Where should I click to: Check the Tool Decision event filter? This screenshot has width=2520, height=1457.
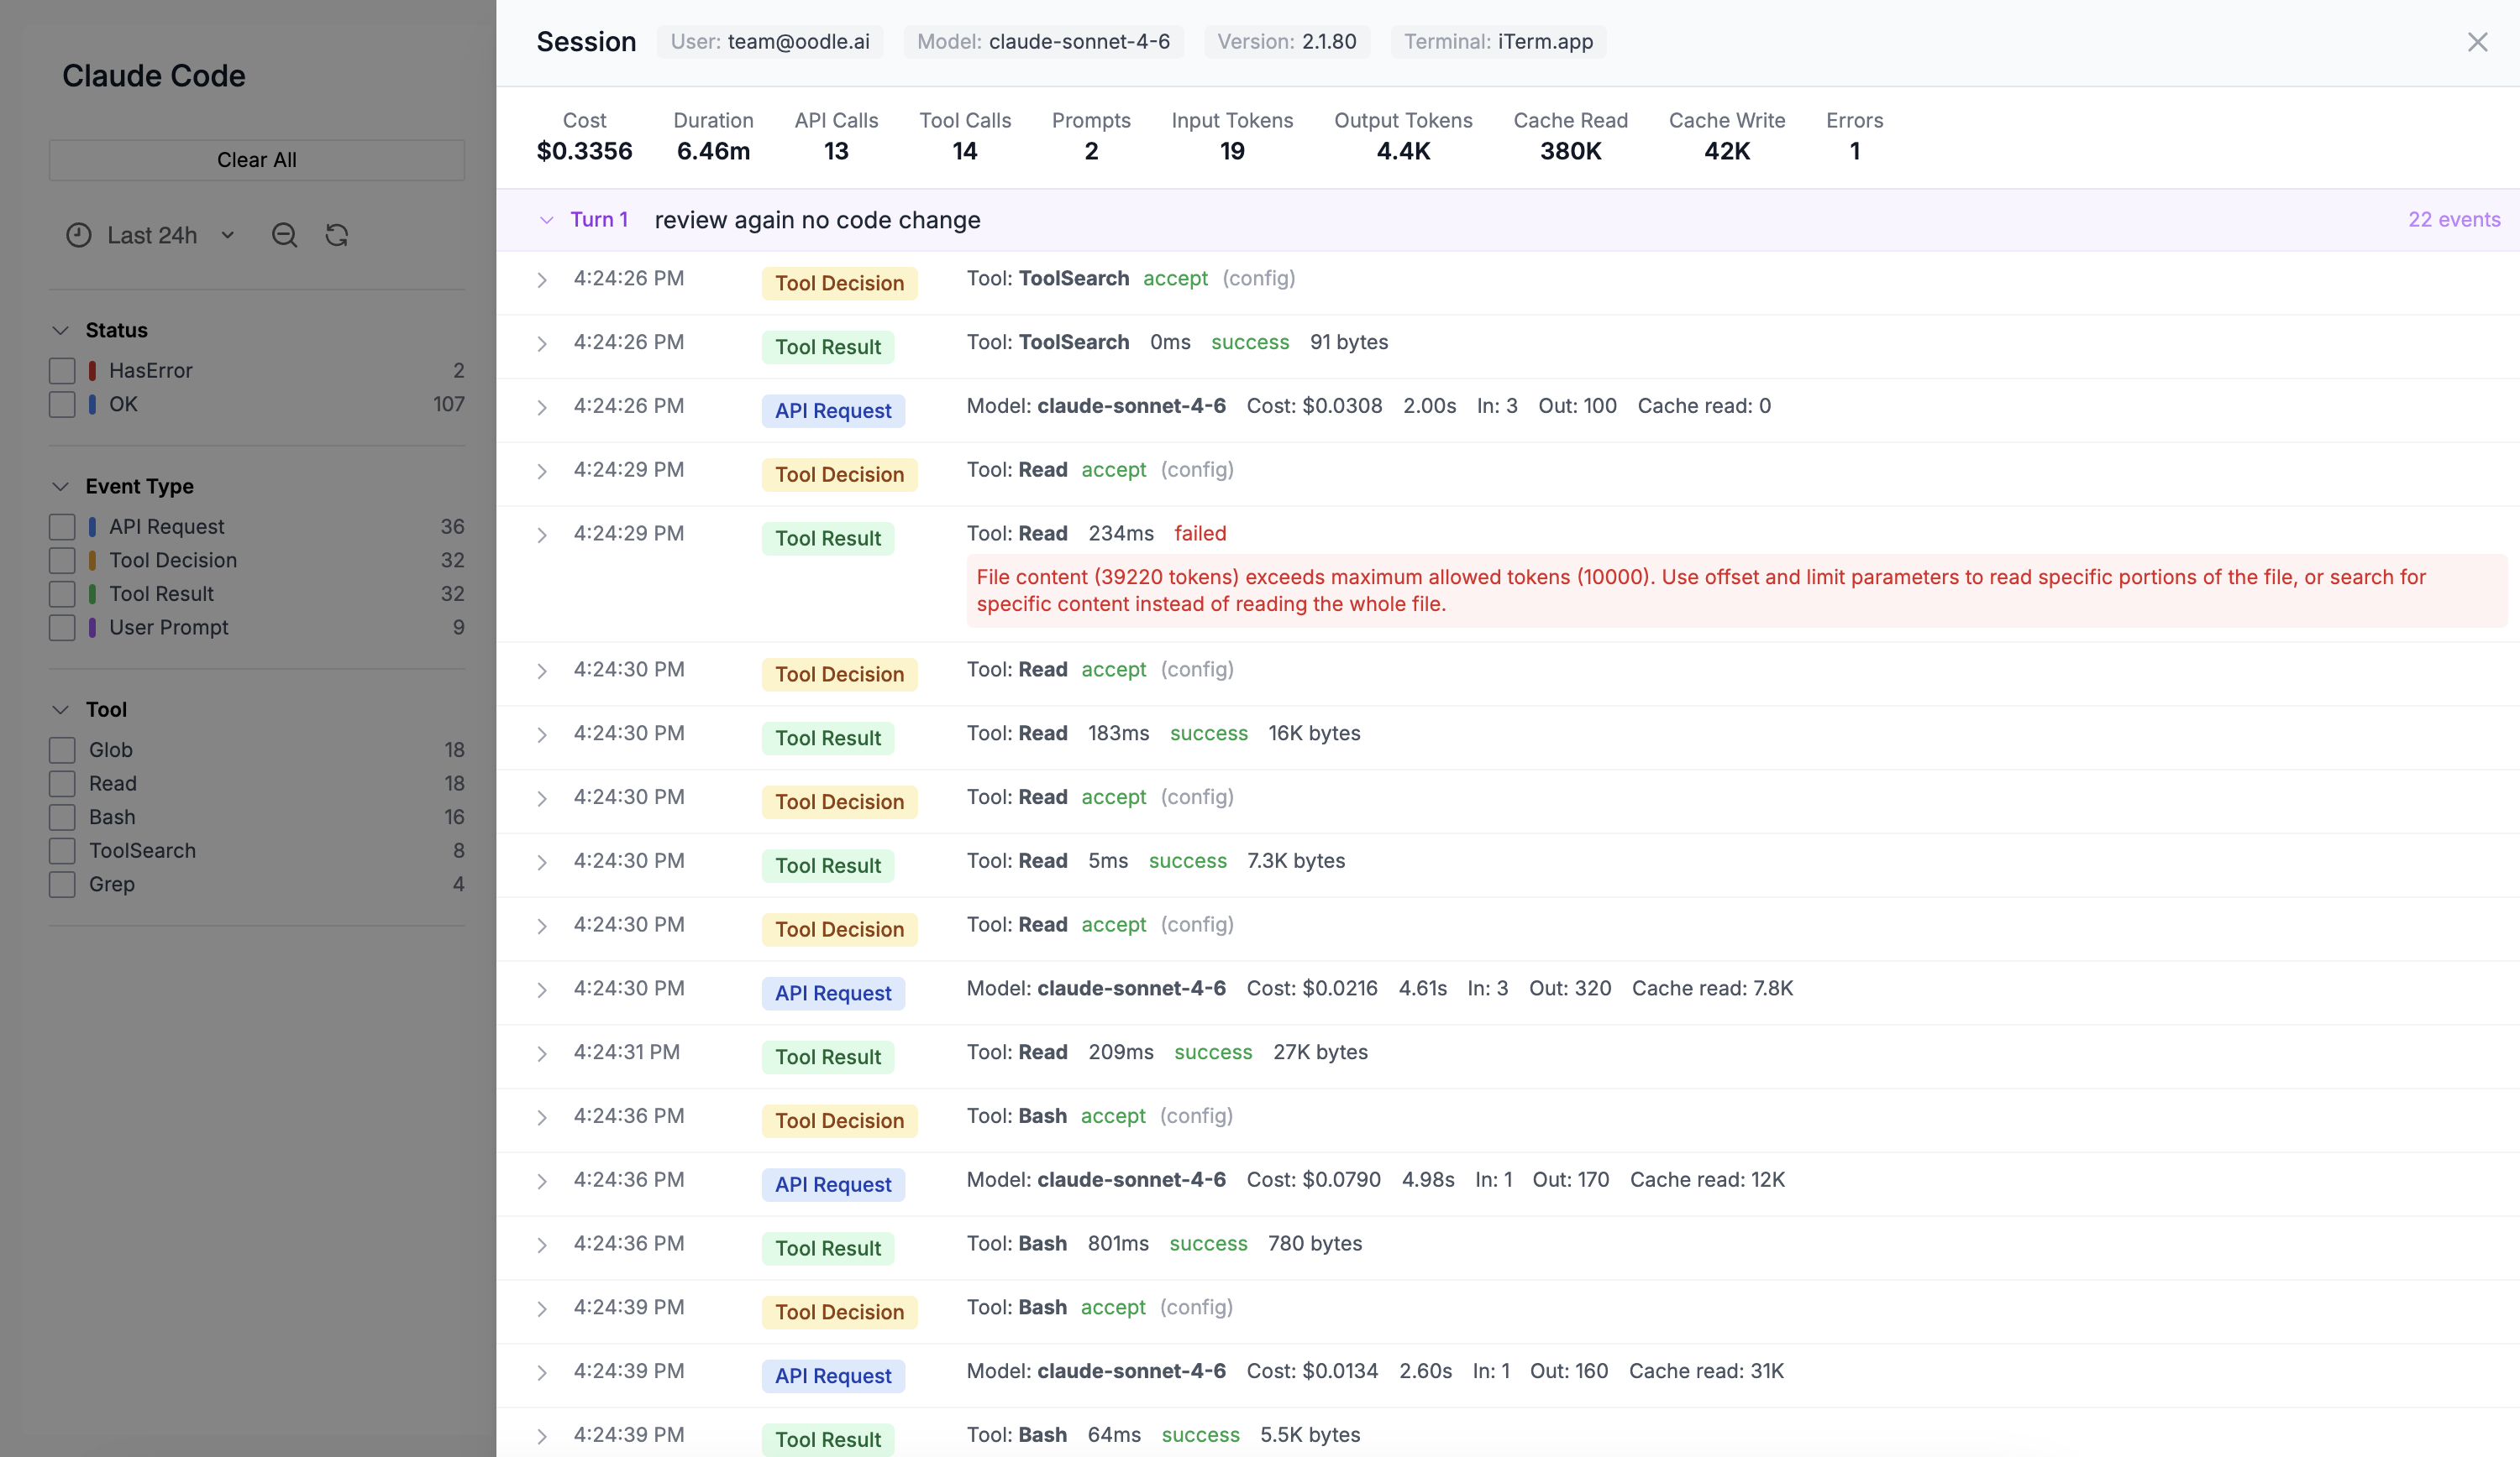[x=63, y=560]
